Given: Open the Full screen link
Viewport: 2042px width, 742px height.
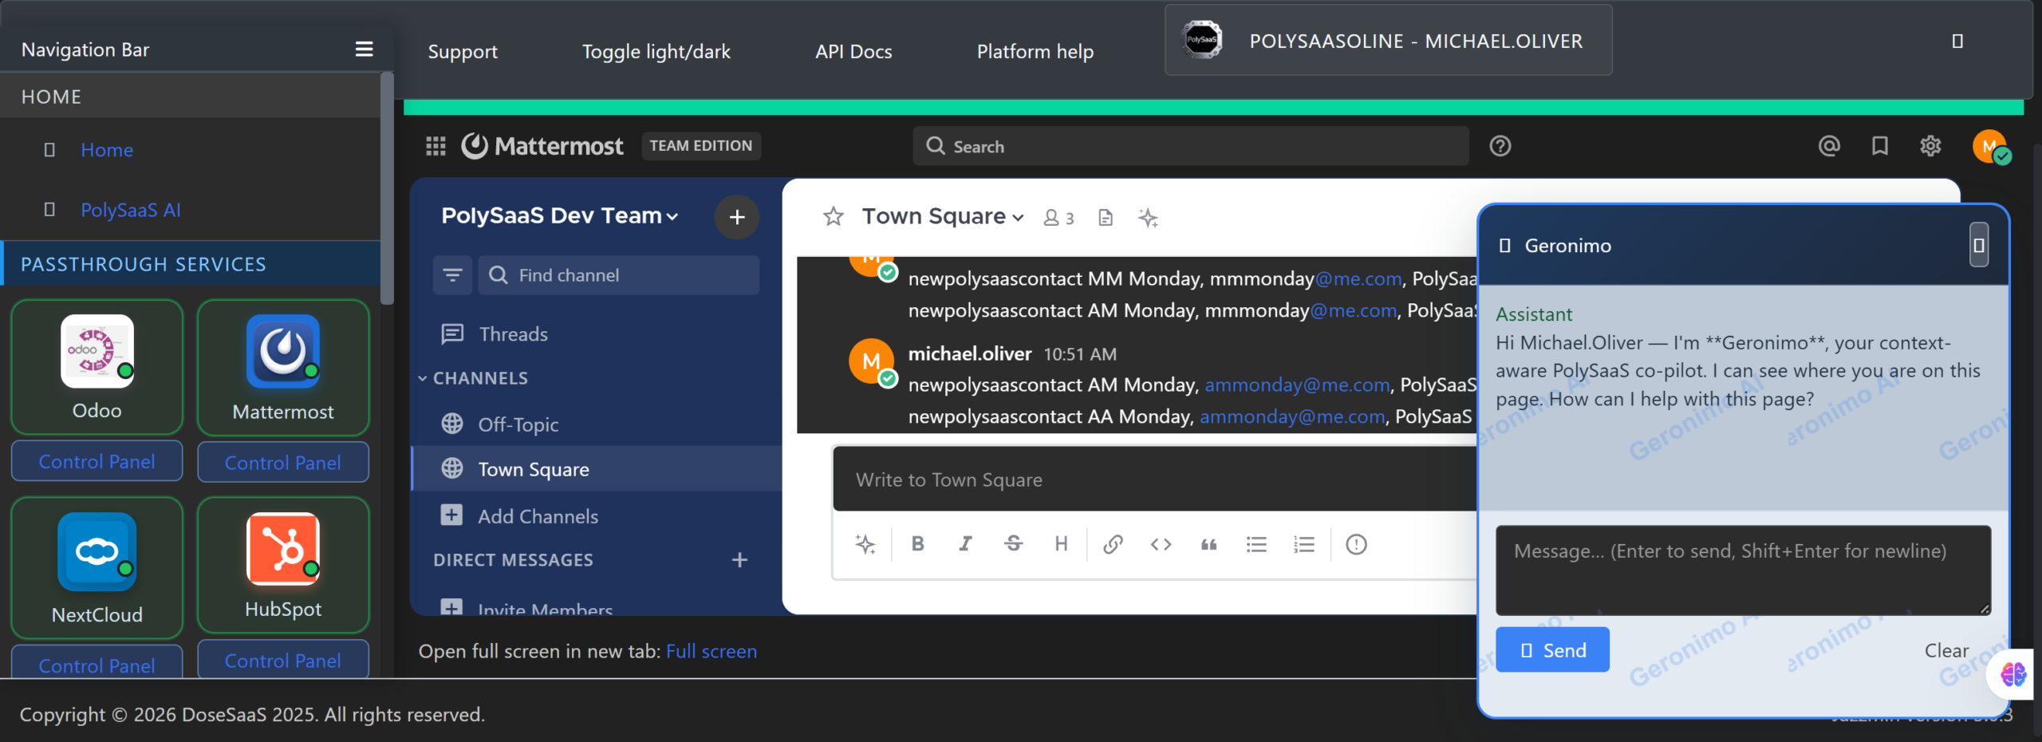Looking at the screenshot, I should (712, 652).
